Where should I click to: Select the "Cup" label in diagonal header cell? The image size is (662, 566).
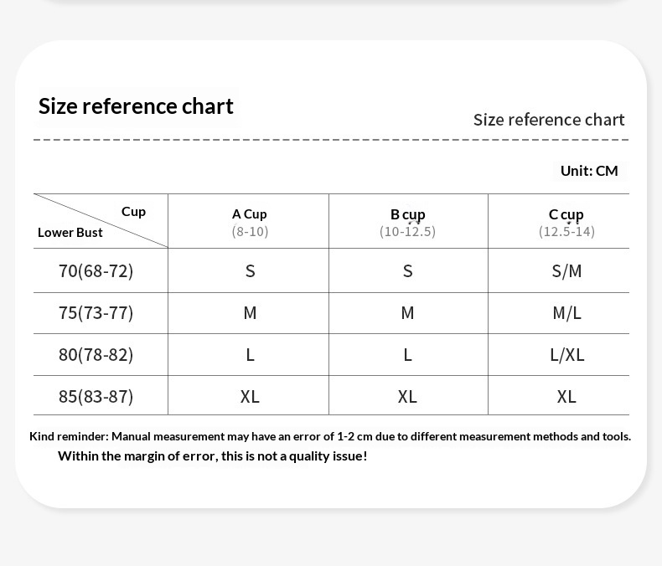(133, 211)
